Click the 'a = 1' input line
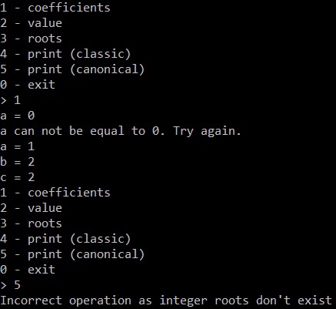336x309 pixels. tap(18, 146)
